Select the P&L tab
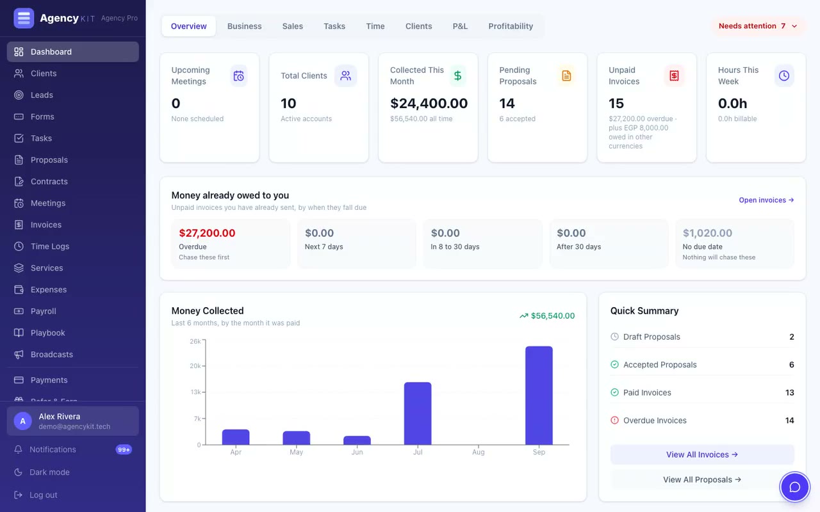This screenshot has height=512, width=820. (x=460, y=26)
